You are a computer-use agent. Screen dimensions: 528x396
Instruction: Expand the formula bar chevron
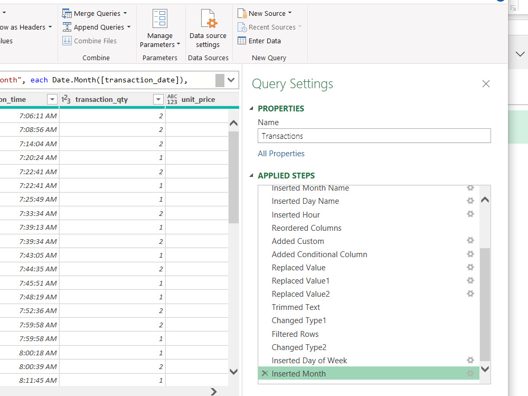click(231, 80)
